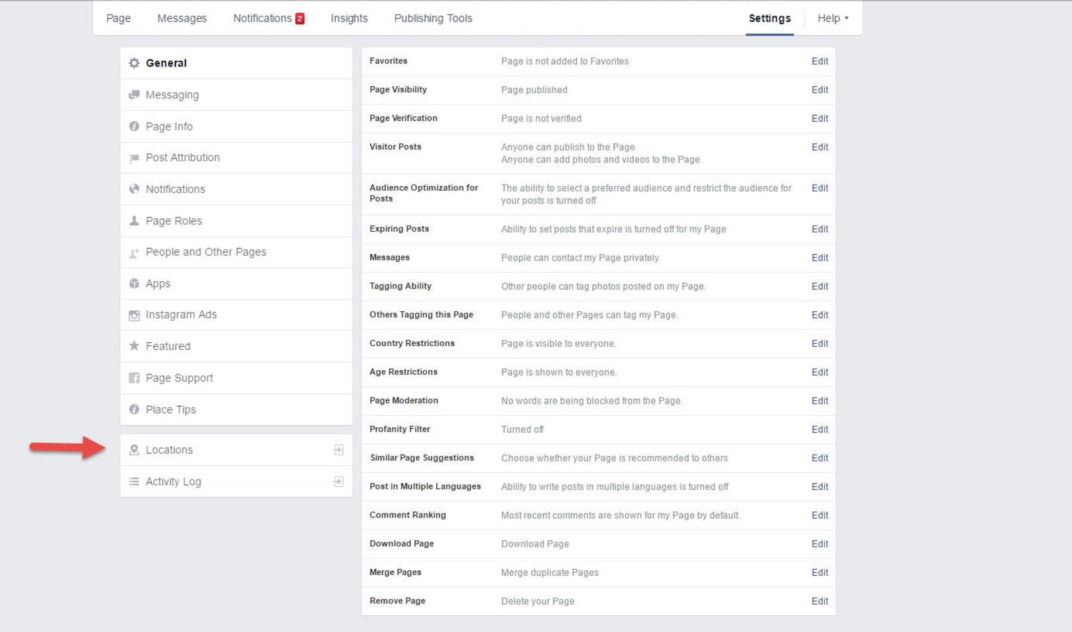Click the Notifications globe icon in sidebar
Screen dimensions: 1072x632
134,189
